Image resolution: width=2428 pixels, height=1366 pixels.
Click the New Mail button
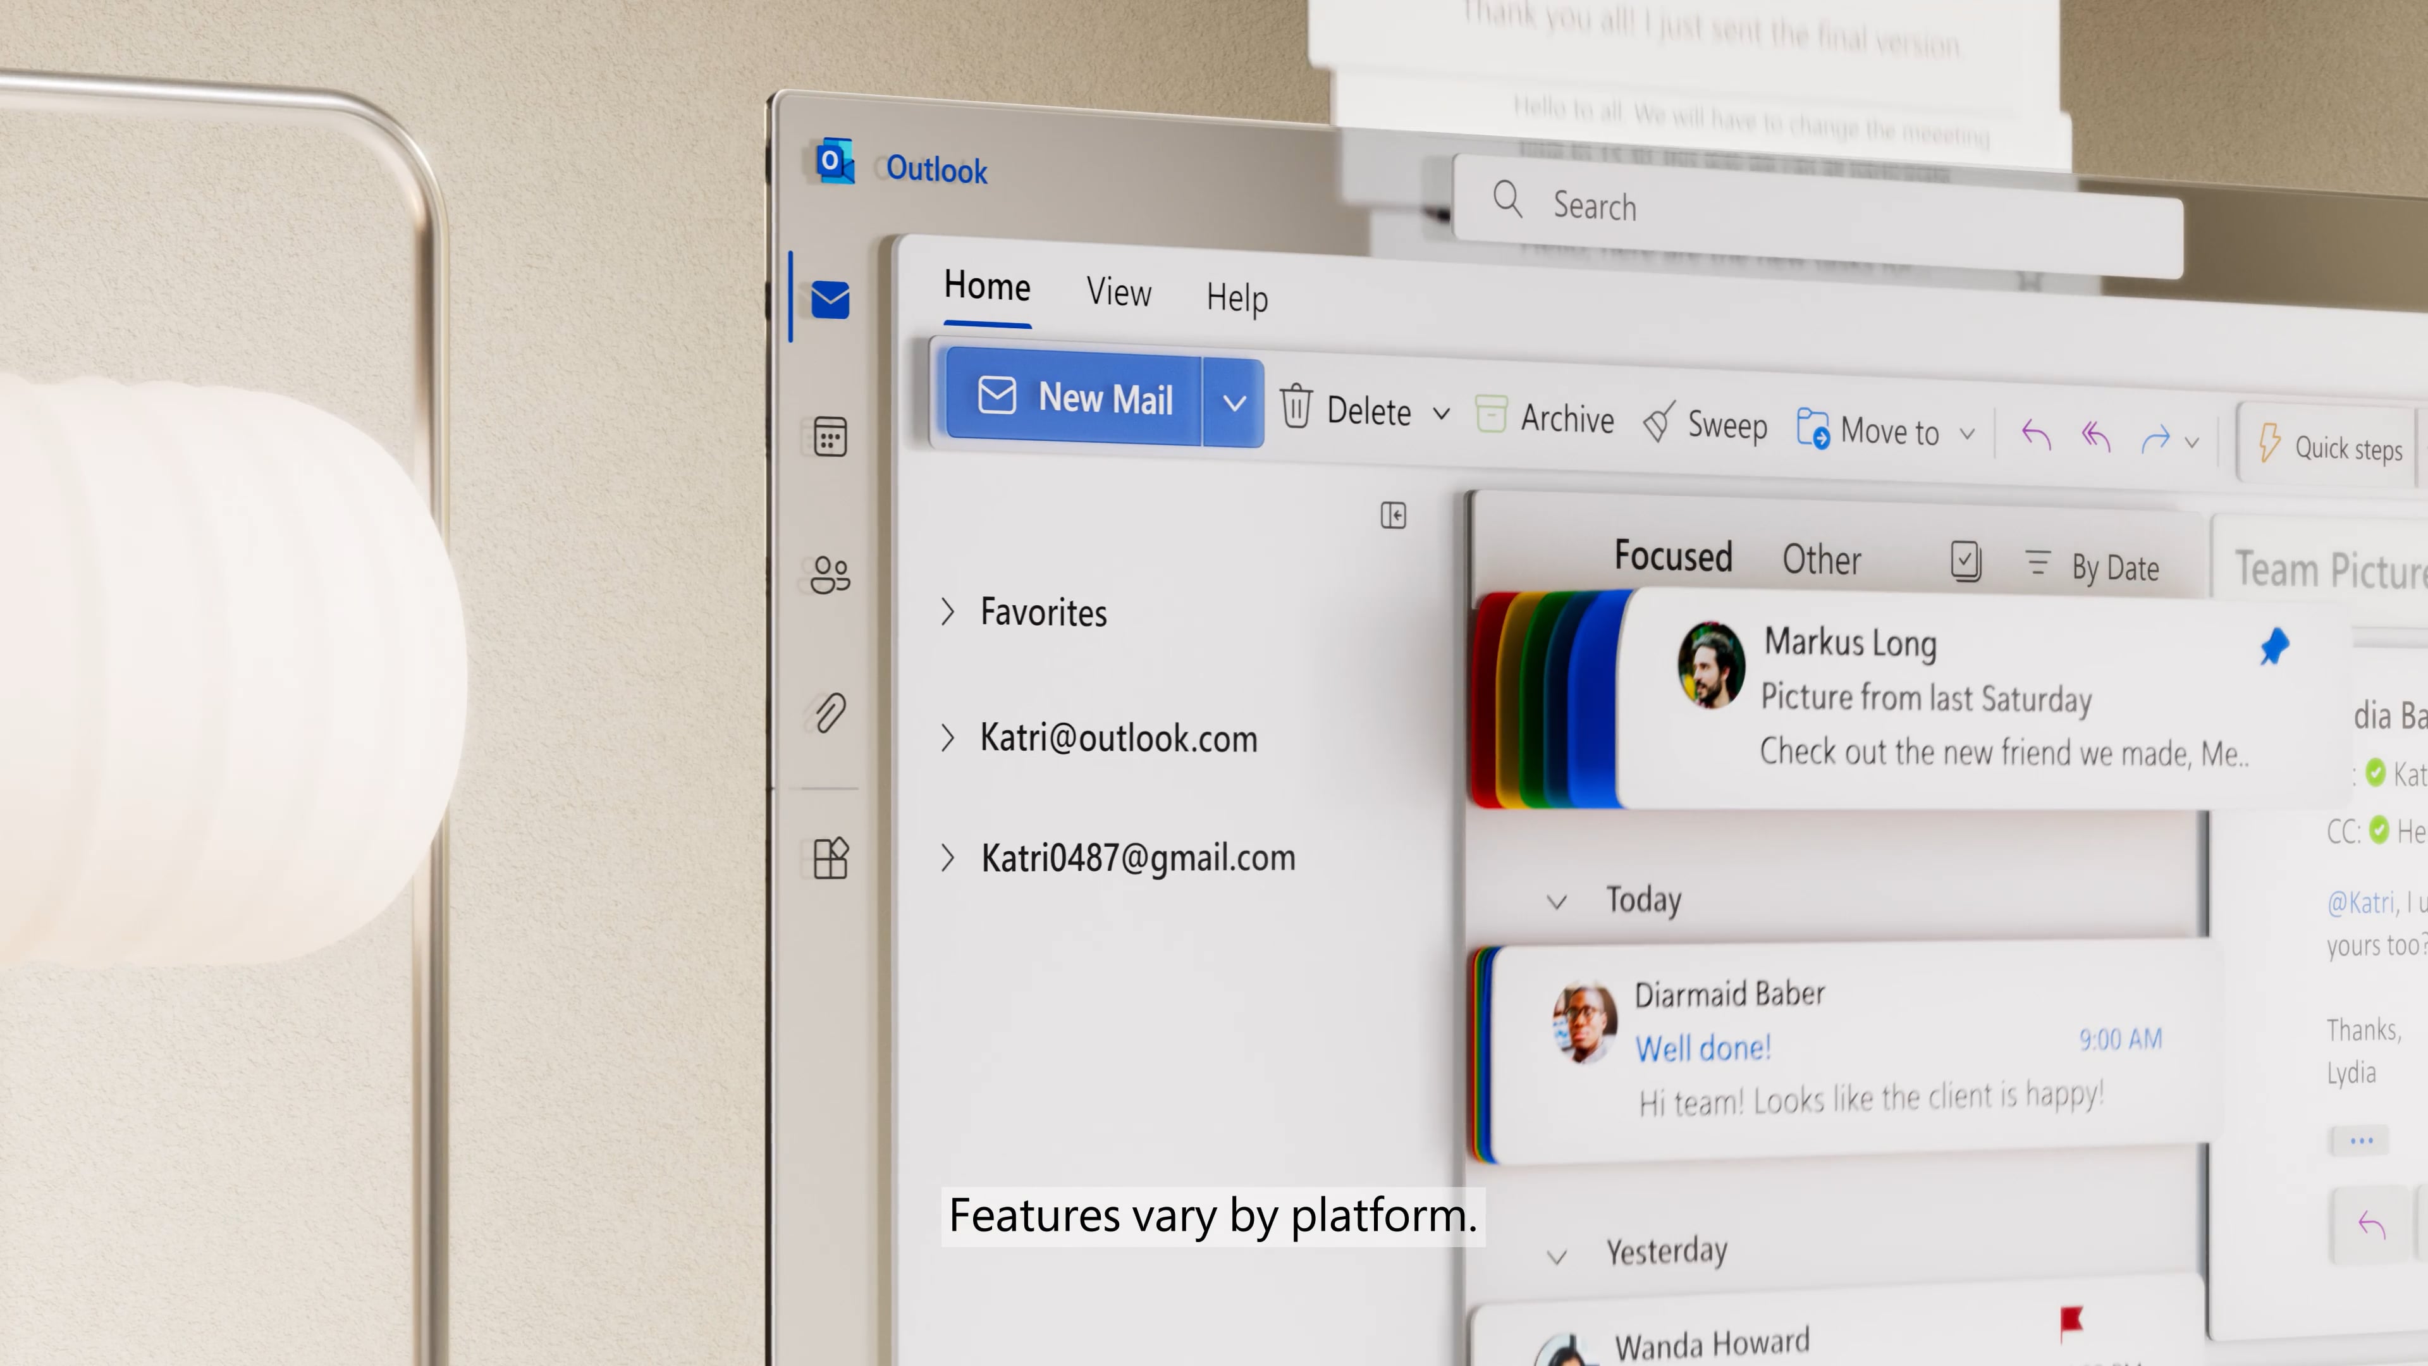pyautogui.click(x=1074, y=397)
